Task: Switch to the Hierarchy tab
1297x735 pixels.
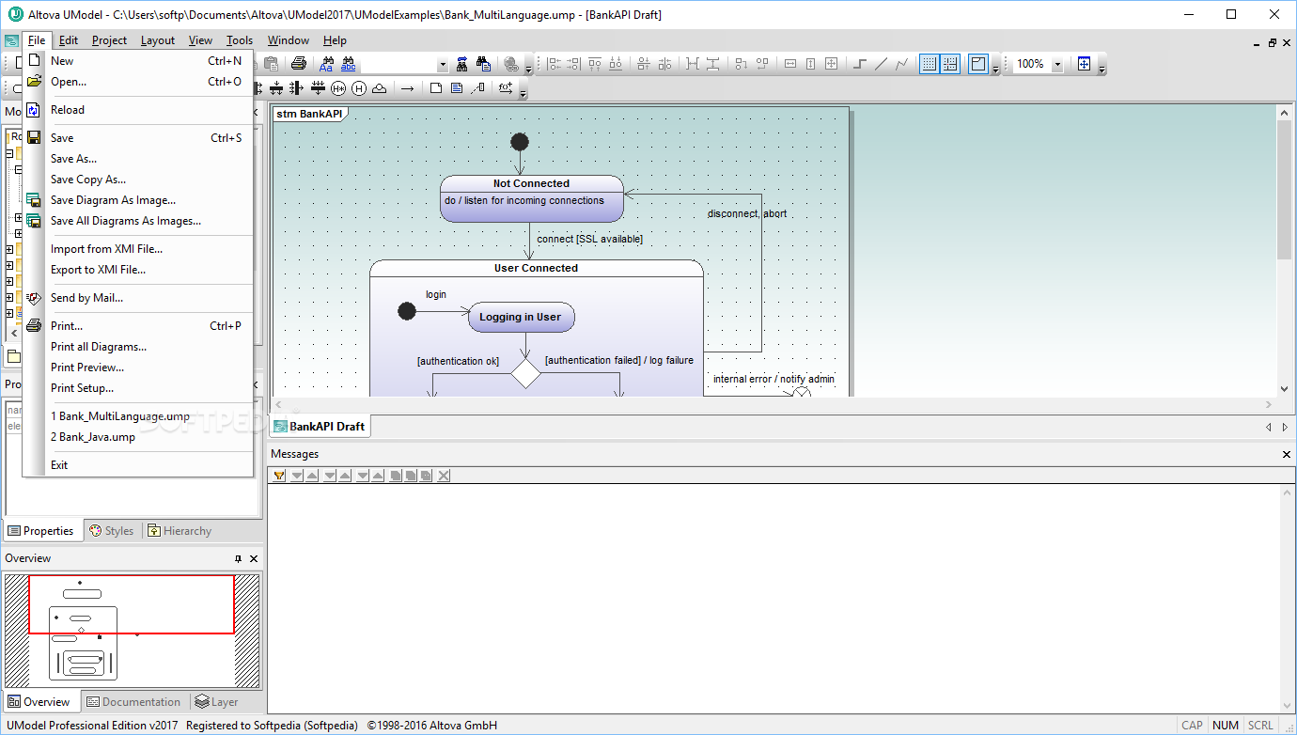Action: click(180, 531)
